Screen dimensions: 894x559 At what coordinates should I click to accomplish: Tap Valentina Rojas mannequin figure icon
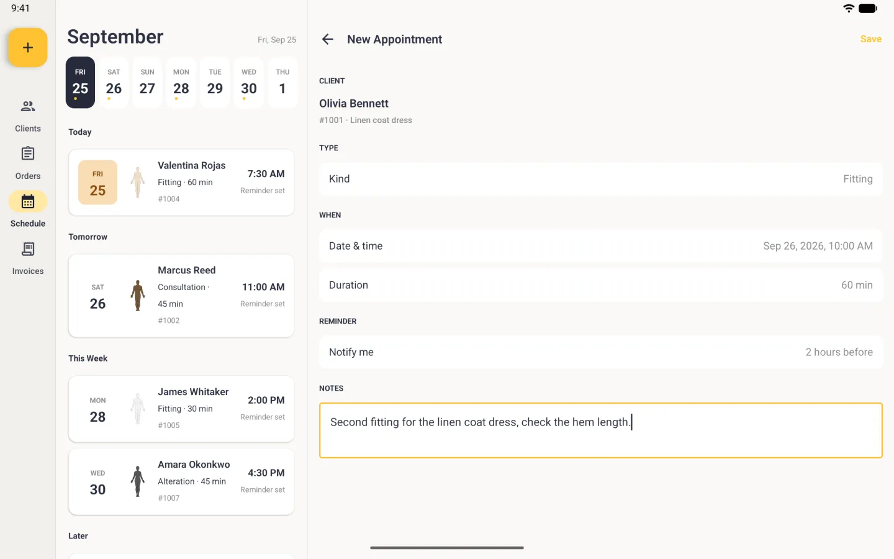[138, 183]
